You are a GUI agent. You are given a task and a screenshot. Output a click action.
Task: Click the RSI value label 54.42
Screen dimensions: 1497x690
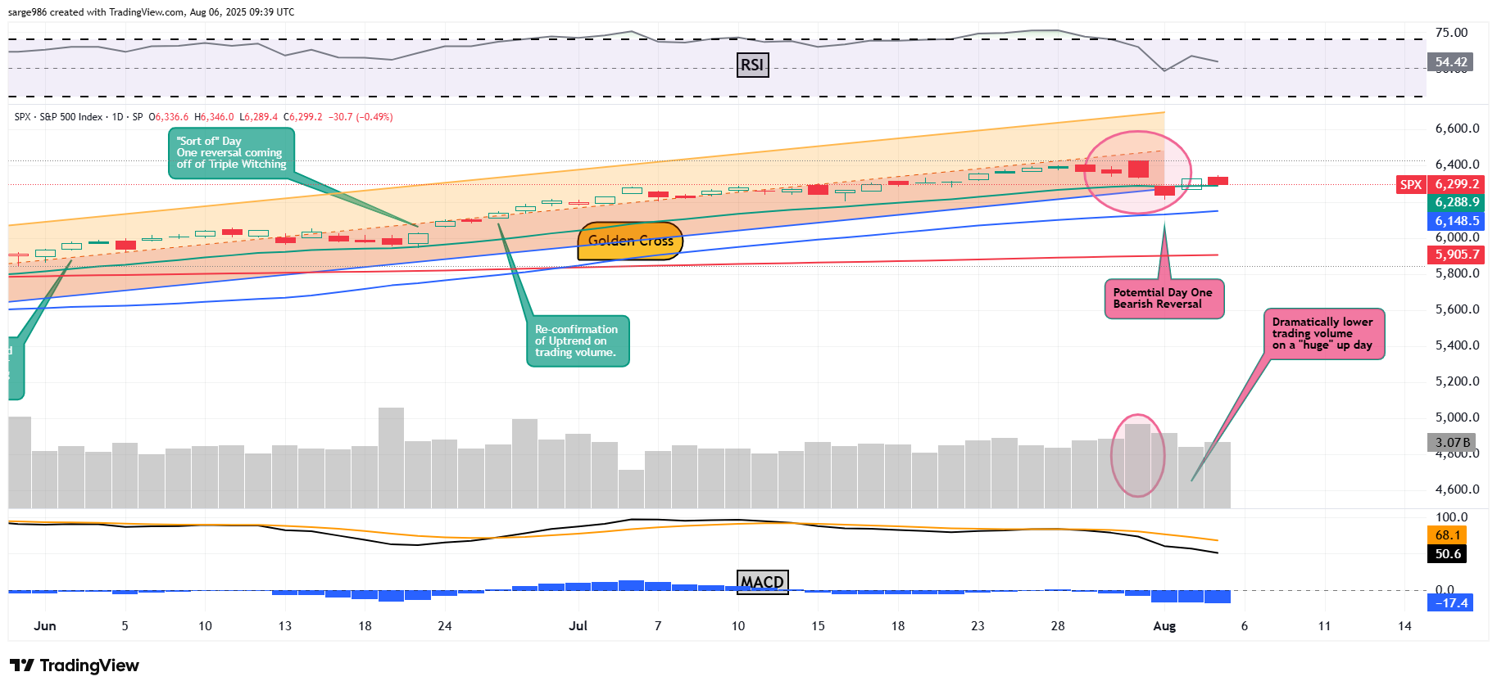tap(1450, 62)
